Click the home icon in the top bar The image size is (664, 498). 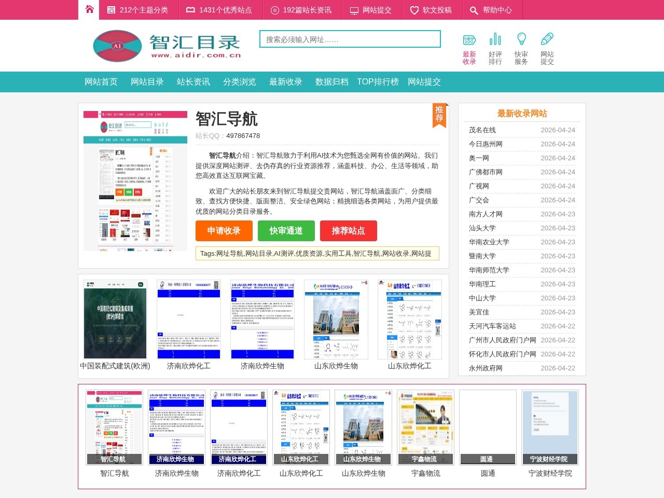(x=89, y=9)
